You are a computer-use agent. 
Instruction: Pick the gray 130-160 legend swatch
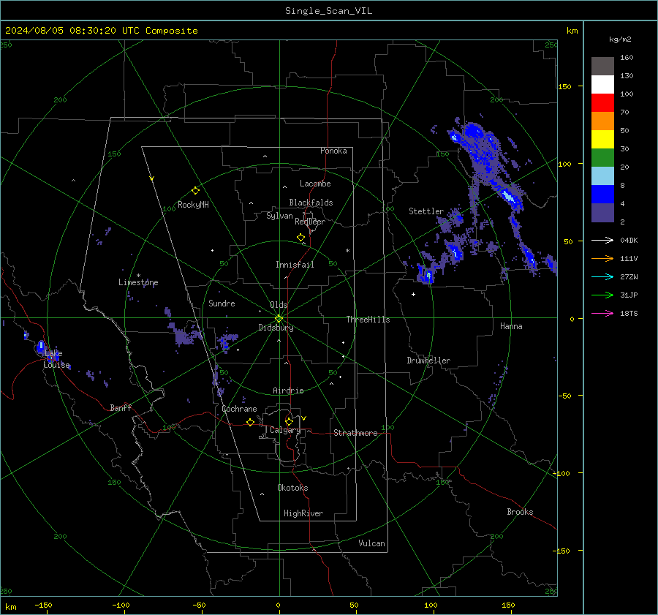(602, 67)
